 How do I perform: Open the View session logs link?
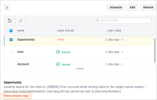tap(16, 96)
